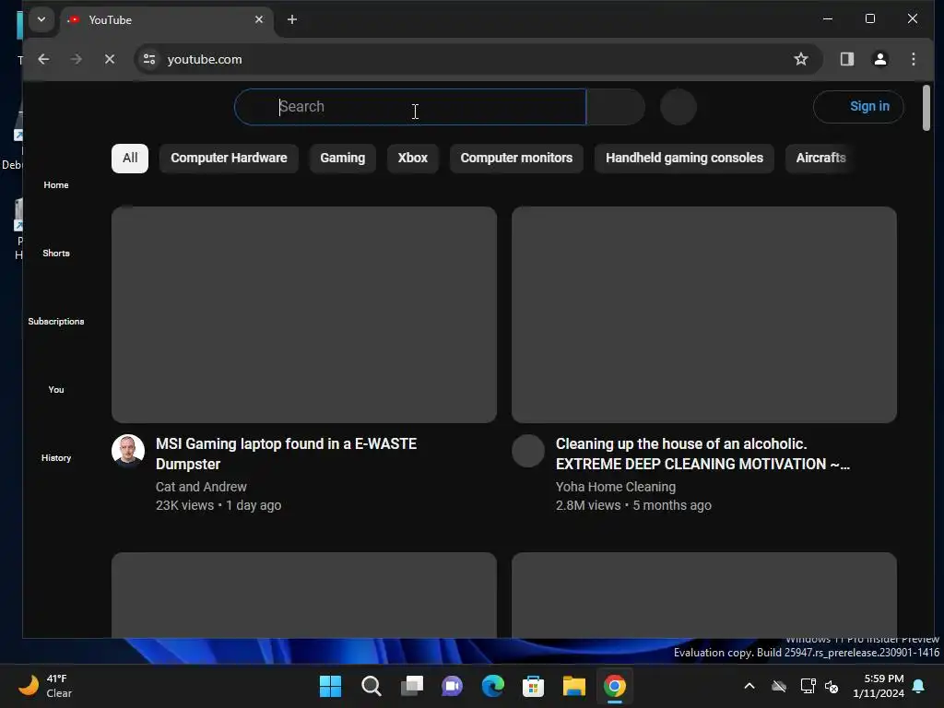
Task: Show hidden system tray icons chevron
Action: pyautogui.click(x=749, y=686)
